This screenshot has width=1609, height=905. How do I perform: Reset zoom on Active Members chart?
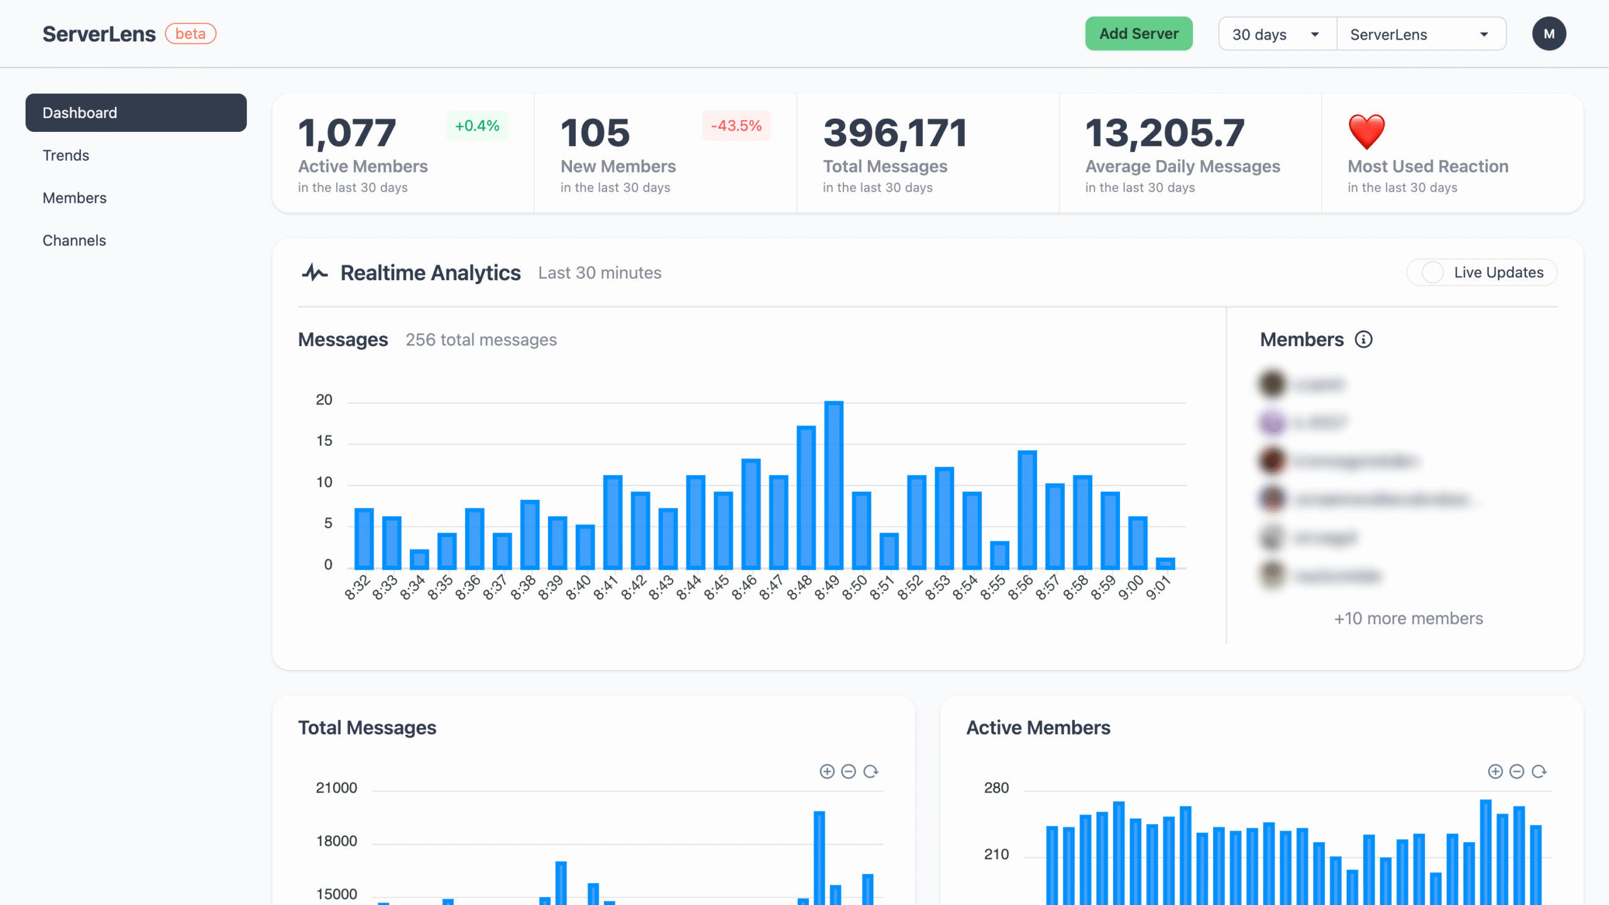[x=1539, y=771]
